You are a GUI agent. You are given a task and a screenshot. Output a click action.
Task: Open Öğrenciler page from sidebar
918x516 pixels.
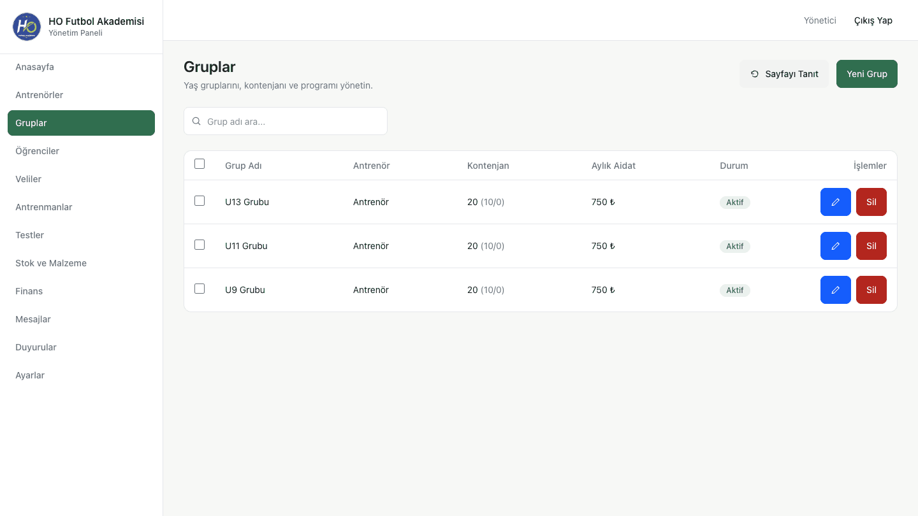[x=81, y=151]
